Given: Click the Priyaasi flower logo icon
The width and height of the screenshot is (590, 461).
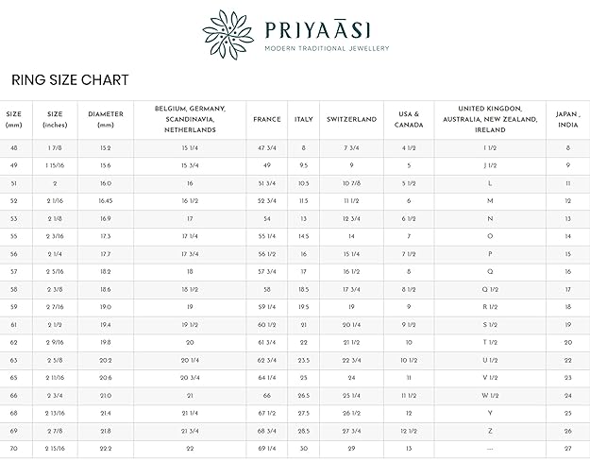Looking at the screenshot, I should [x=228, y=35].
